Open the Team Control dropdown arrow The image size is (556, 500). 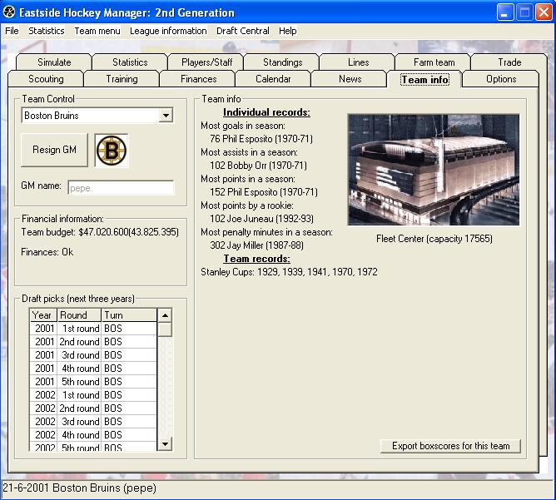pyautogui.click(x=166, y=116)
